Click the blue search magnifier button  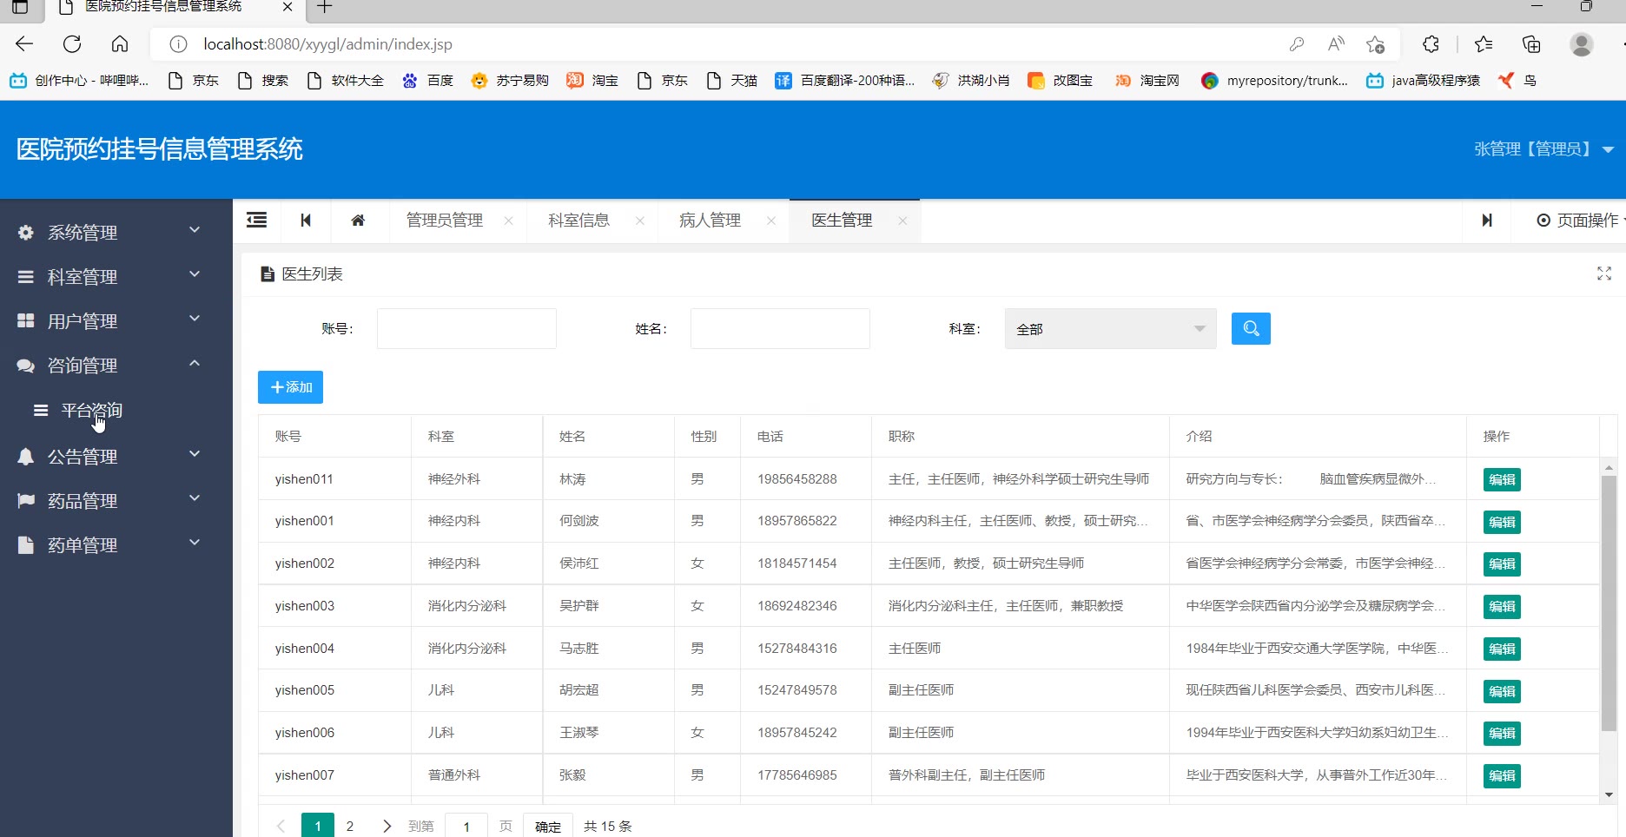1251,328
